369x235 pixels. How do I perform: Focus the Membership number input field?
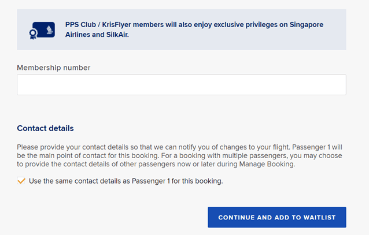(x=181, y=85)
